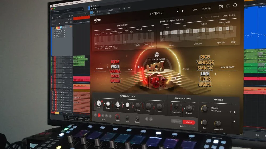
Task: Select the Snare mic channel icon
Action: coord(108,104)
